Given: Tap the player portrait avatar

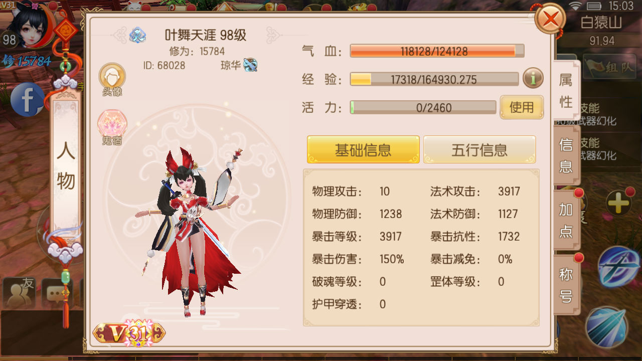Looking at the screenshot, I should (x=34, y=24).
